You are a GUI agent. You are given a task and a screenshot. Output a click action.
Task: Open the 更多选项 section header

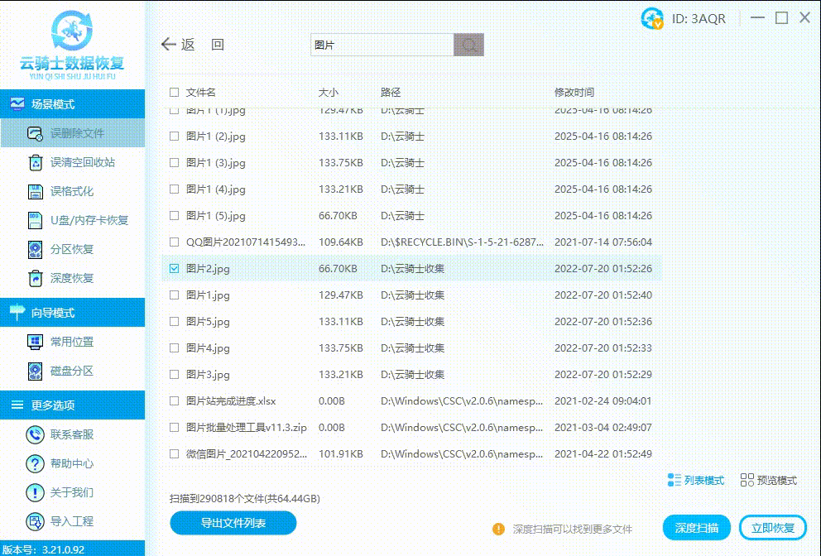(x=72, y=405)
